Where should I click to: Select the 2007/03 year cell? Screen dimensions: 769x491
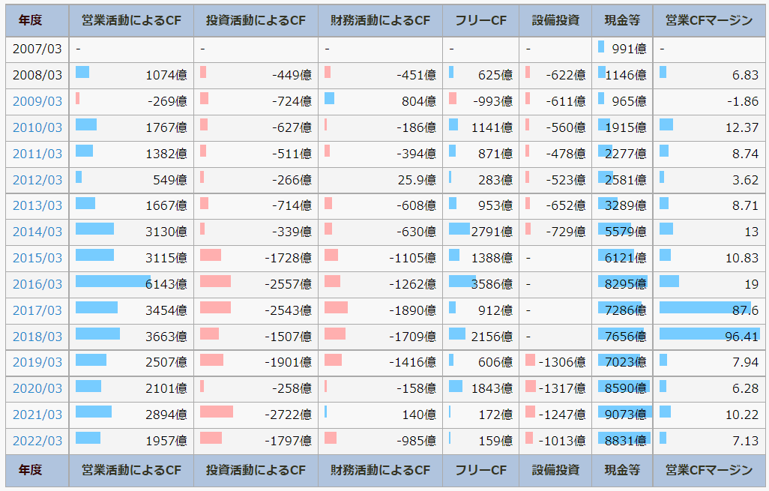click(37, 49)
